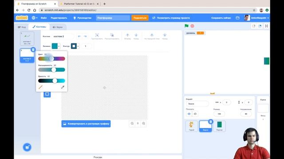Bring shape to front layer
This screenshot has width=284, height=159.
click(x=152, y=36)
